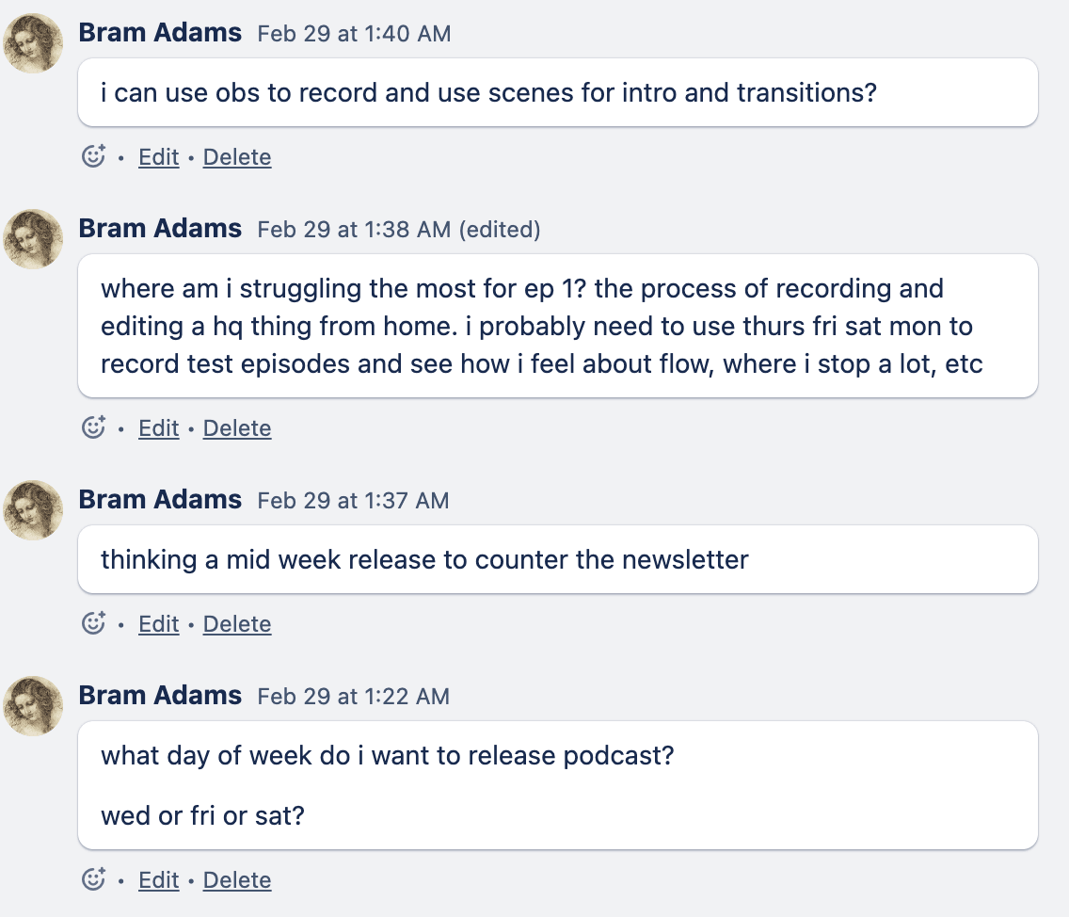Screen dimensions: 1069x917
Task: Add reaction to the obs recording comment
Action: 93,156
